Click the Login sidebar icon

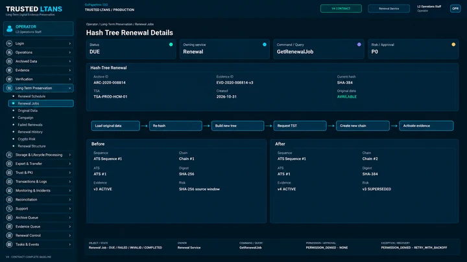(9, 43)
